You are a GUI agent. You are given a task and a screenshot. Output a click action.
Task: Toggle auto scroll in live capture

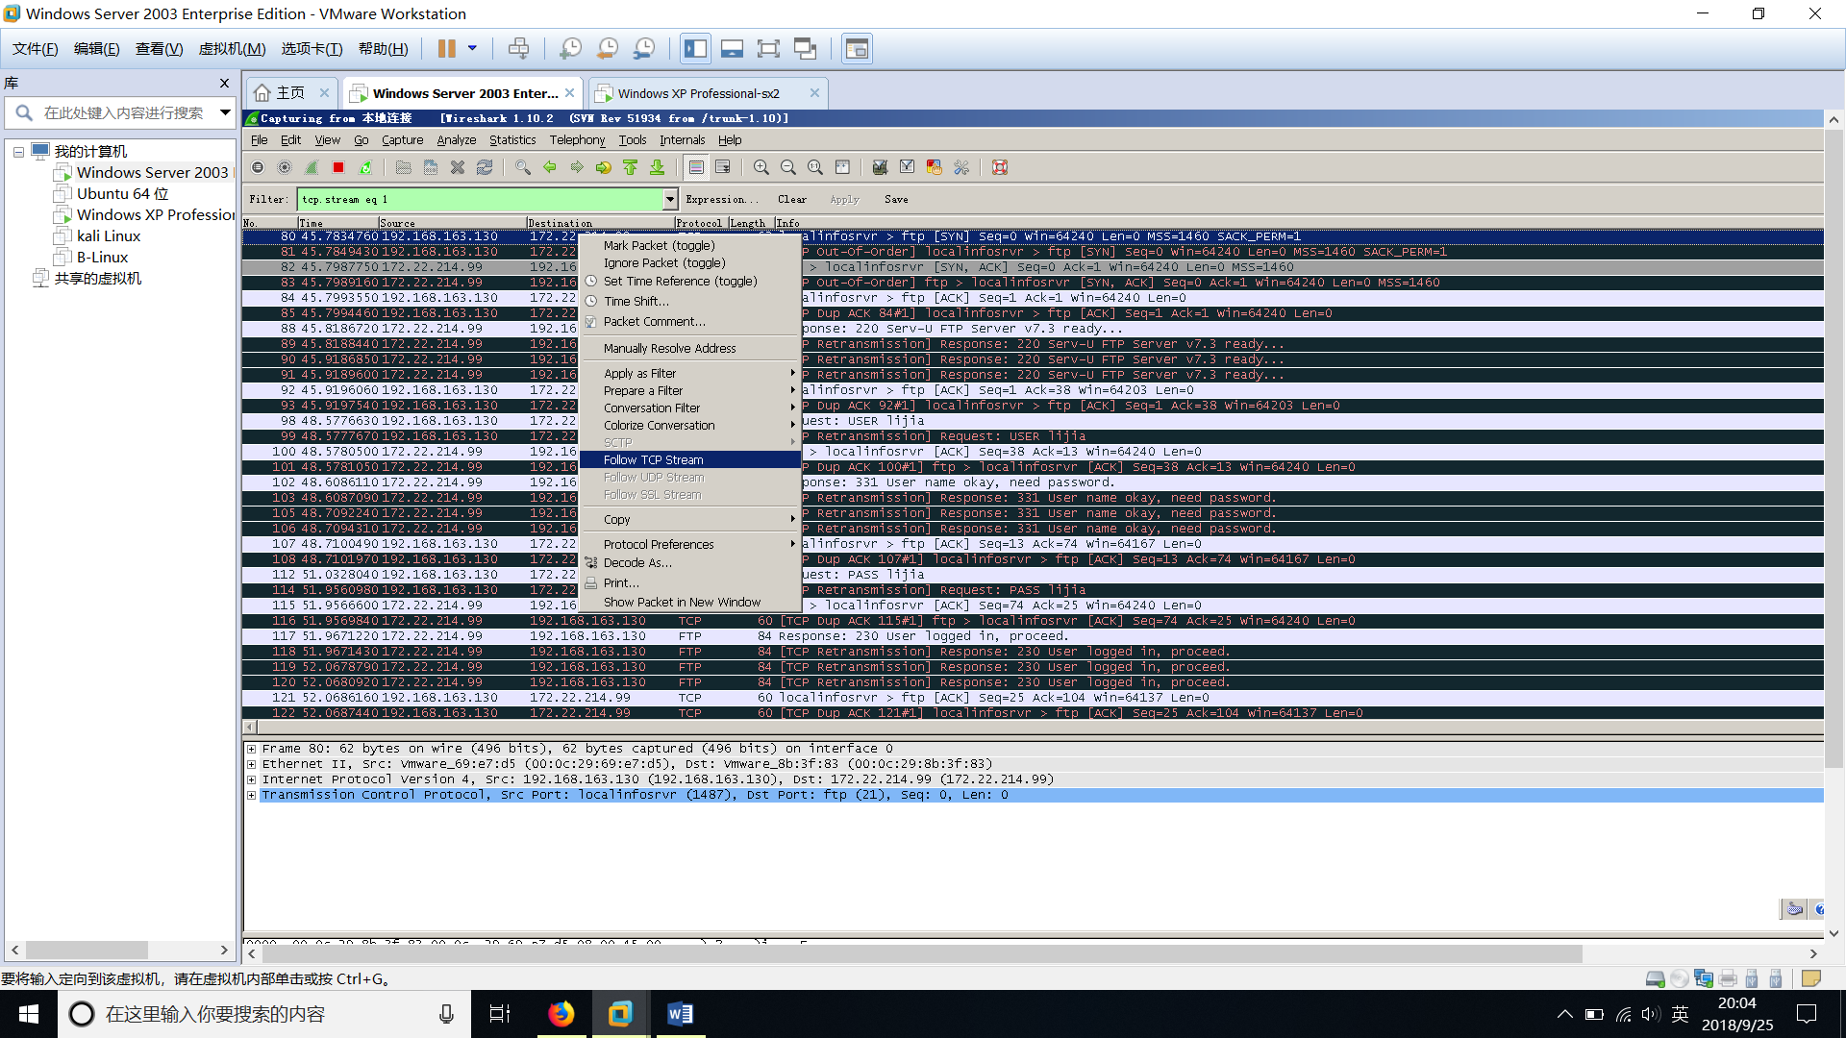tap(723, 167)
